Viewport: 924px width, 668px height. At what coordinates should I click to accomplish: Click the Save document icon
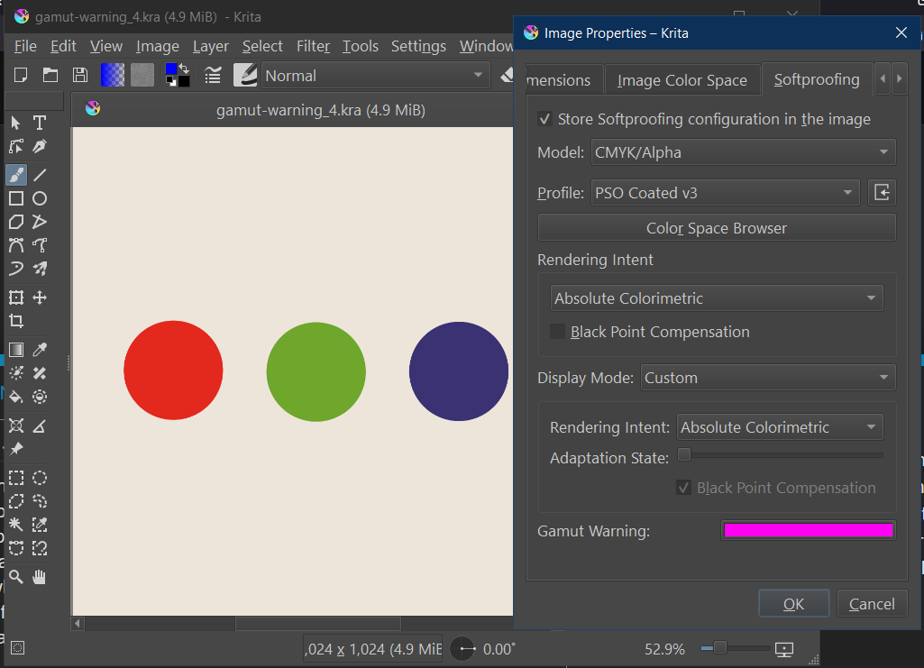point(79,76)
